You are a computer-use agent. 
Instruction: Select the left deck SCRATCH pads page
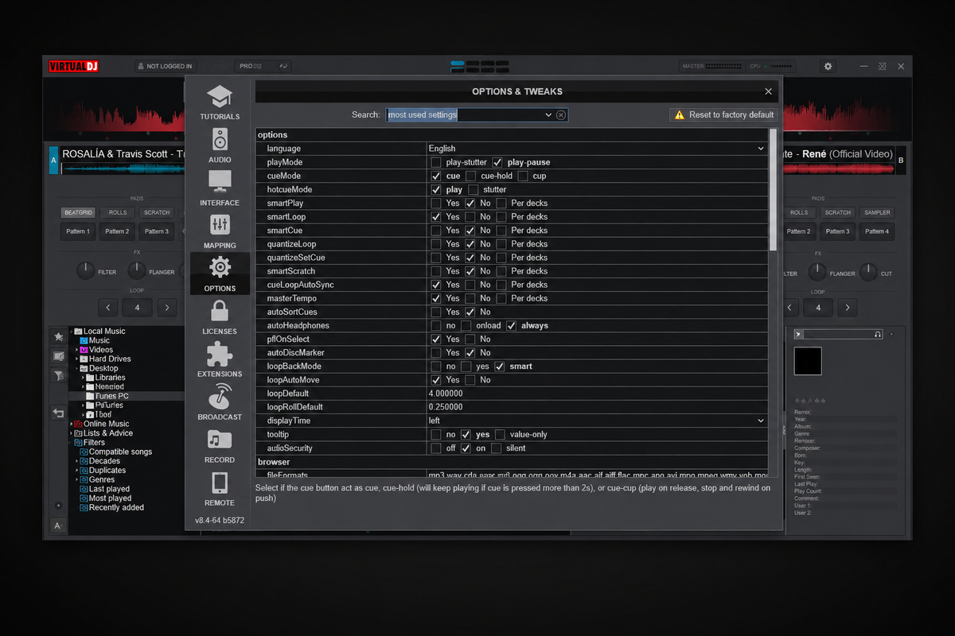(157, 212)
